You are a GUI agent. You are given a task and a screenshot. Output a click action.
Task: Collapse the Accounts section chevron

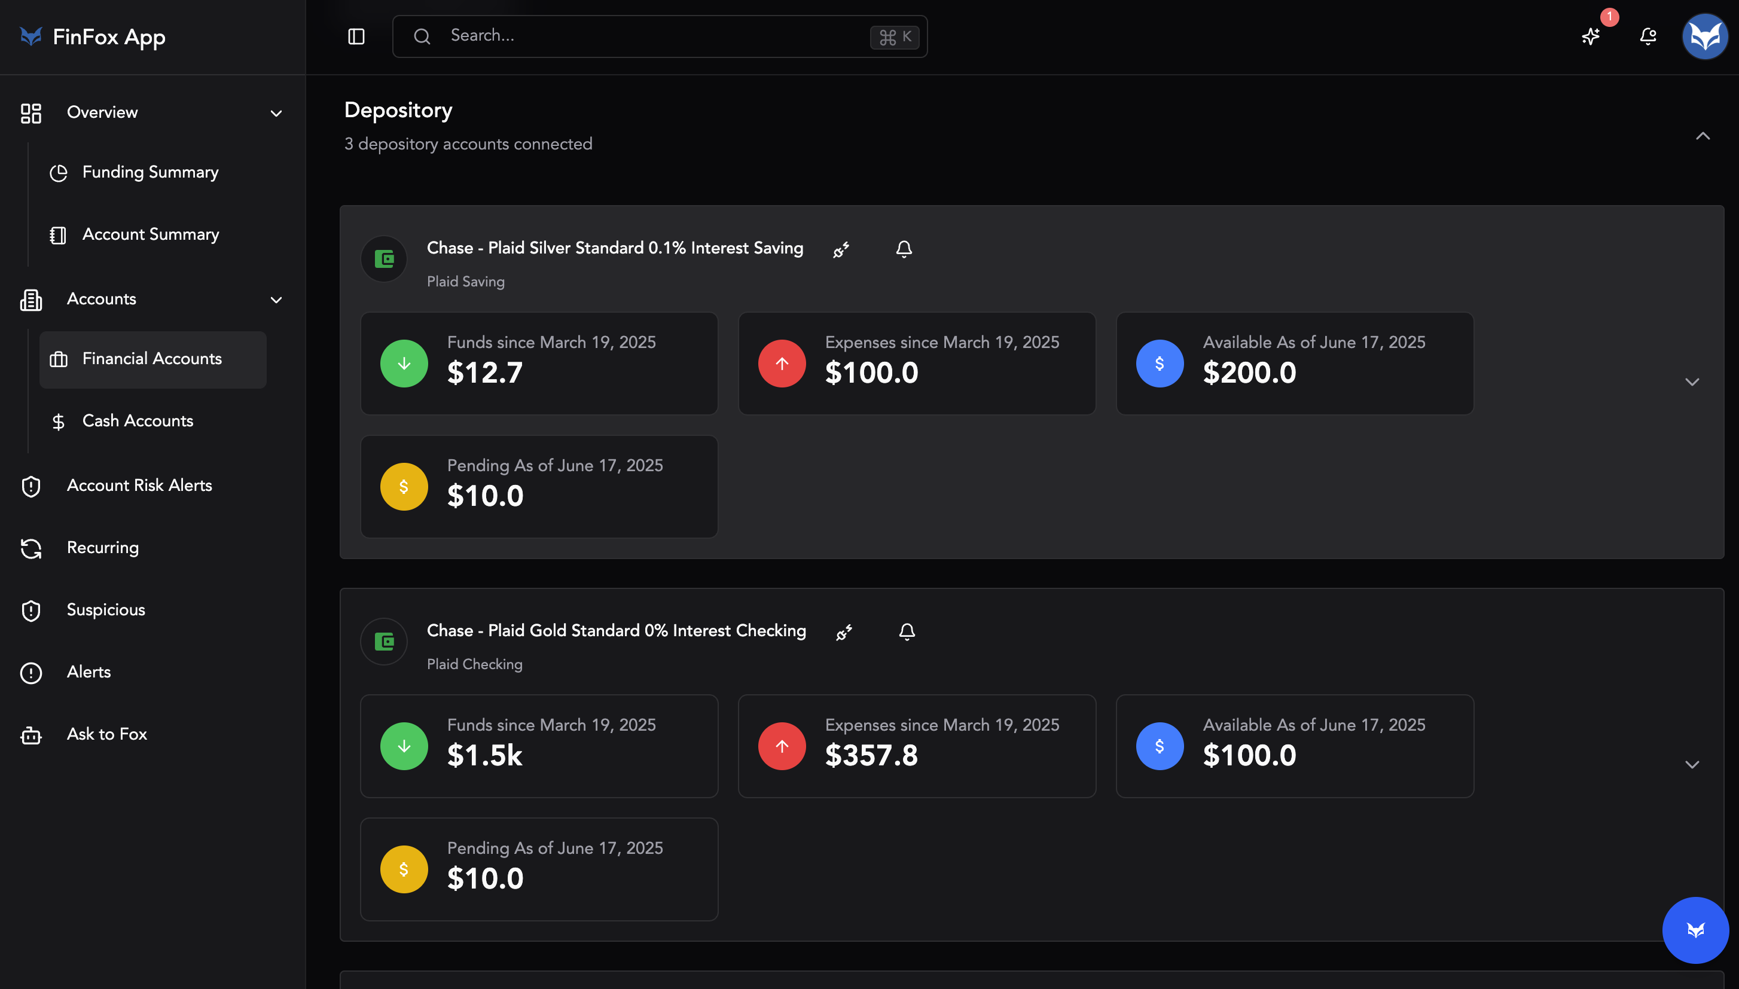(276, 300)
